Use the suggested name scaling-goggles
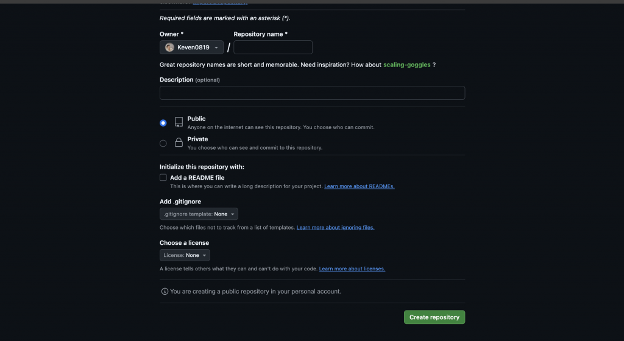Screen dimensions: 624x341 406,65
